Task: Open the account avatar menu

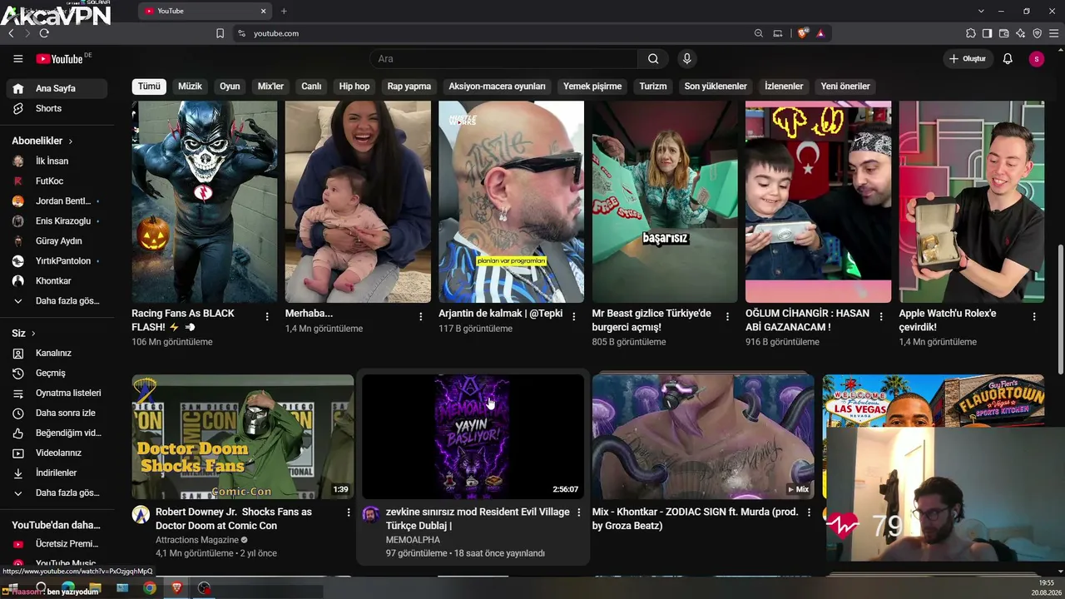Action: (1036, 59)
